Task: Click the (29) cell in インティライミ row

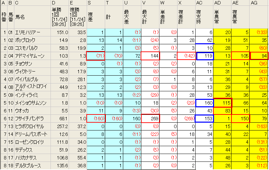Action: pyautogui.click(x=150, y=95)
